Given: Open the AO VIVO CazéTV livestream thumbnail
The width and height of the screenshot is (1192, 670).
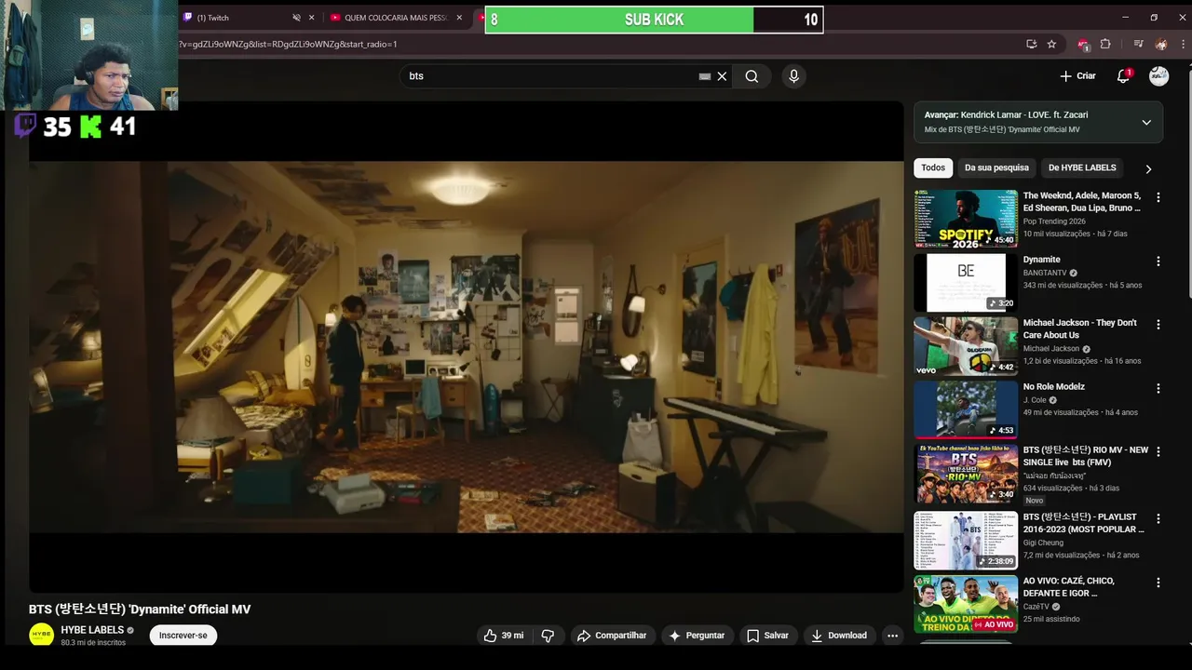Looking at the screenshot, I should (x=966, y=604).
